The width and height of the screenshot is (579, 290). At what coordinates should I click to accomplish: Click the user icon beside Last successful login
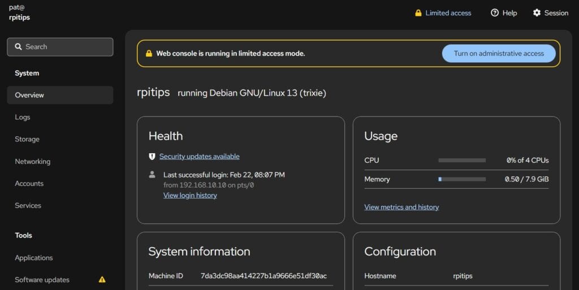(x=152, y=175)
